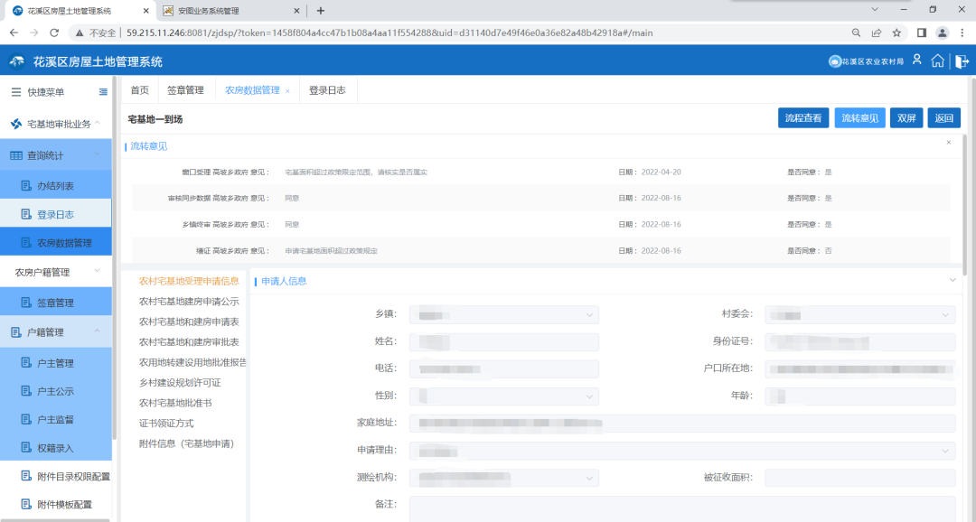Click the home icon in header
This screenshot has width=976, height=522.
tap(938, 61)
